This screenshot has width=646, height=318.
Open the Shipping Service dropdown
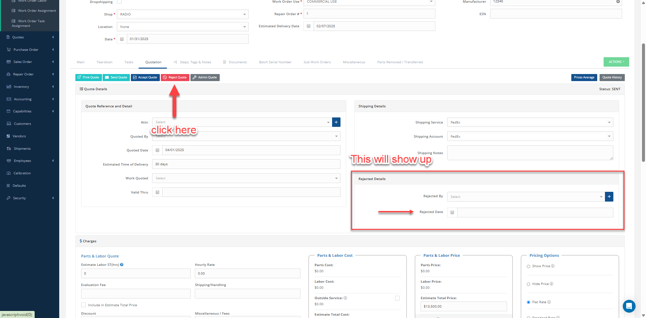point(530,122)
